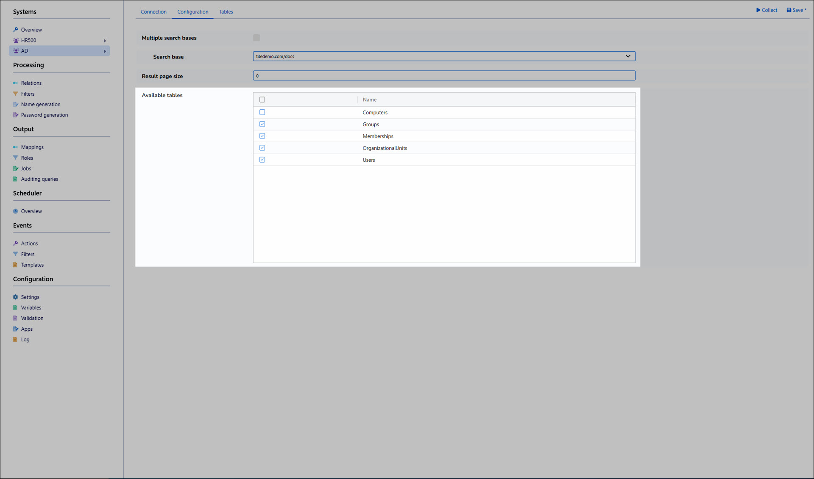Viewport: 814px width, 479px height.
Task: Click the Log icon in Configuration
Action: [16, 339]
